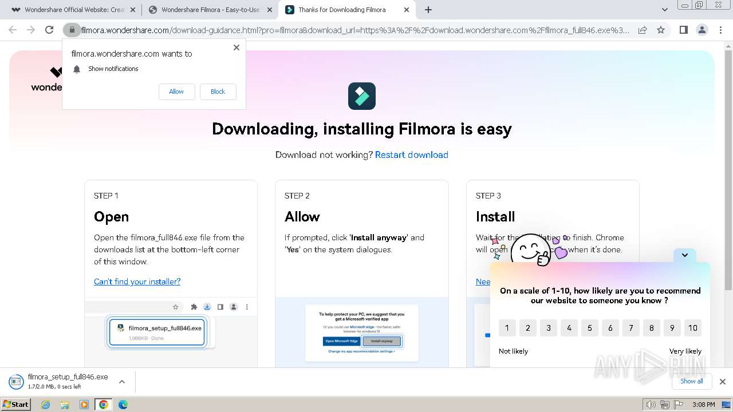The width and height of the screenshot is (733, 412).
Task: Click the forward navigation arrow
Action: pyautogui.click(x=31, y=30)
